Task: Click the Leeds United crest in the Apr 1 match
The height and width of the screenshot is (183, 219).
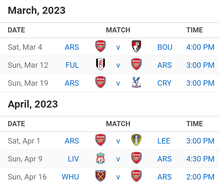Action: [136, 140]
